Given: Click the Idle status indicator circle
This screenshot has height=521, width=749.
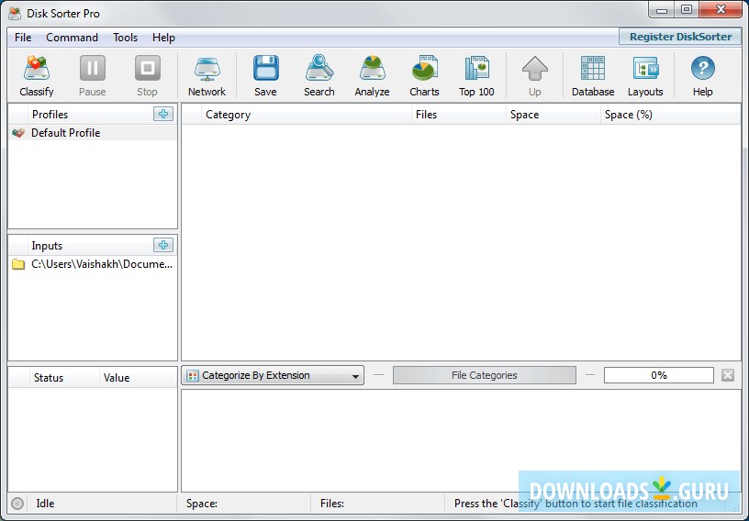Looking at the screenshot, I should 17,504.
